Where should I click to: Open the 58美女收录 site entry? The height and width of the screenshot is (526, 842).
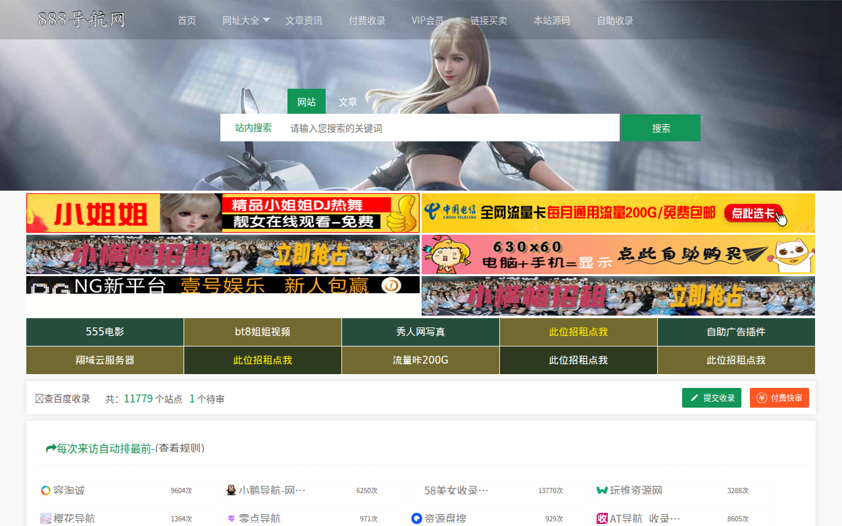(x=457, y=490)
